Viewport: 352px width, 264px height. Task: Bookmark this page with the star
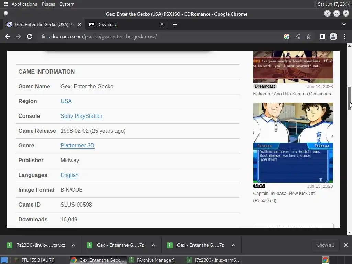click(309, 36)
